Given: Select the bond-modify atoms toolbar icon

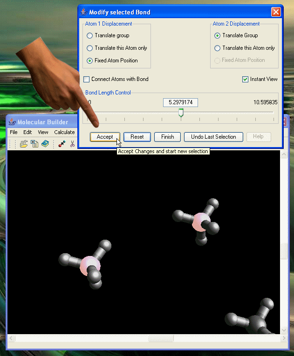Looking at the screenshot, I should 62,144.
